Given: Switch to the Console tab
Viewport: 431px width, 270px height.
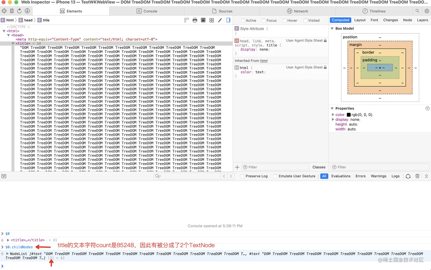Looking at the screenshot, I should pyautogui.click(x=147, y=11).
